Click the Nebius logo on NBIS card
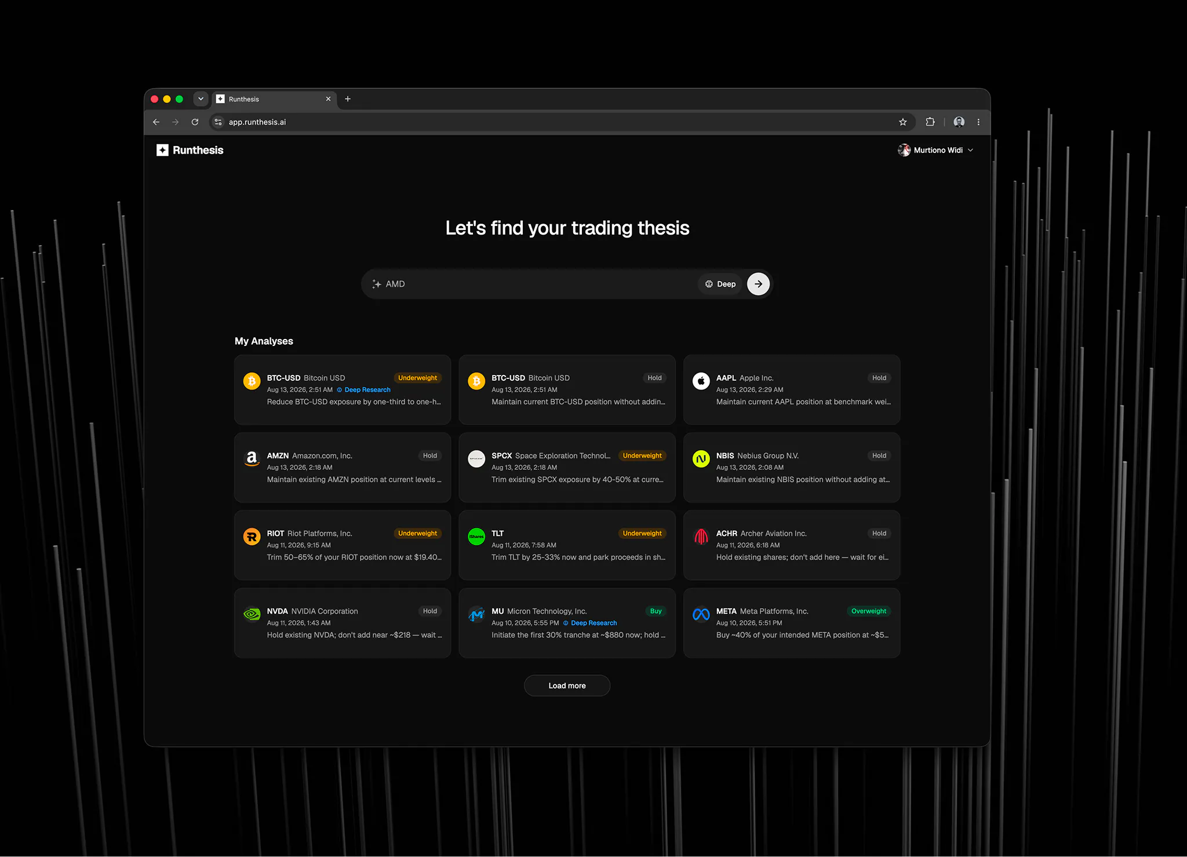The height and width of the screenshot is (857, 1187). 701,459
